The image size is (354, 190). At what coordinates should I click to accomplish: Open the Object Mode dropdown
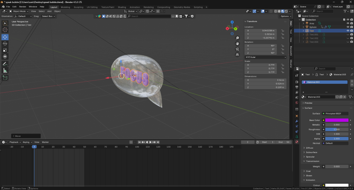point(19,11)
